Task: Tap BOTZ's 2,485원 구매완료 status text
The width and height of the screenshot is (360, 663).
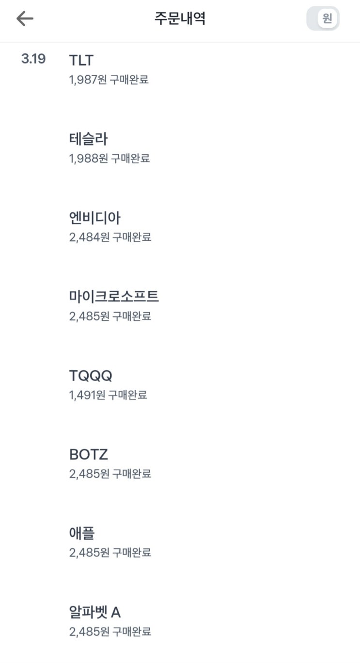Action: pyautogui.click(x=110, y=474)
